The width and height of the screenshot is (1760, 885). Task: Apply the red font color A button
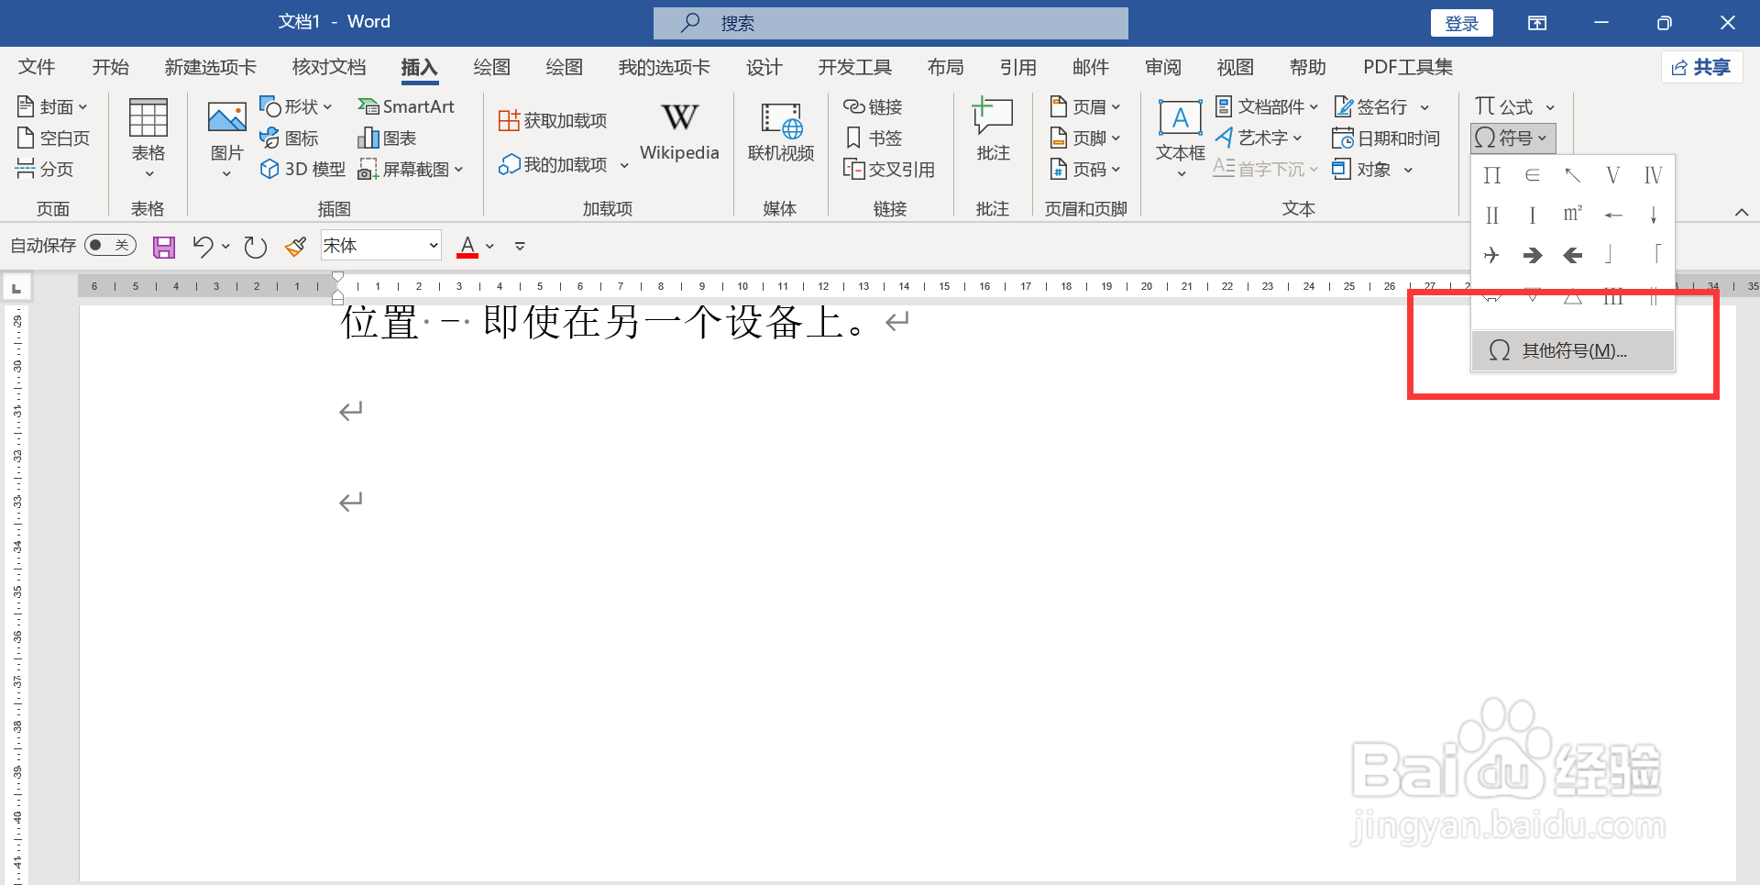coord(467,246)
